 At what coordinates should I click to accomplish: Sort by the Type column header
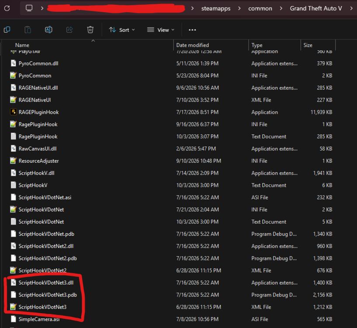257,45
